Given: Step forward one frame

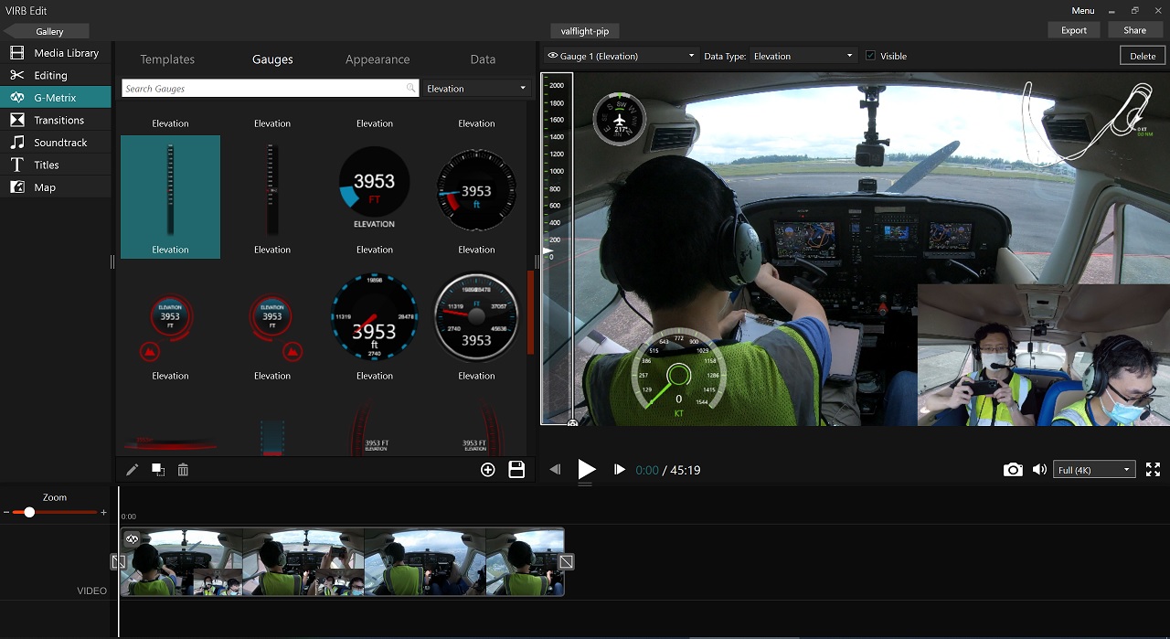Looking at the screenshot, I should tap(619, 470).
